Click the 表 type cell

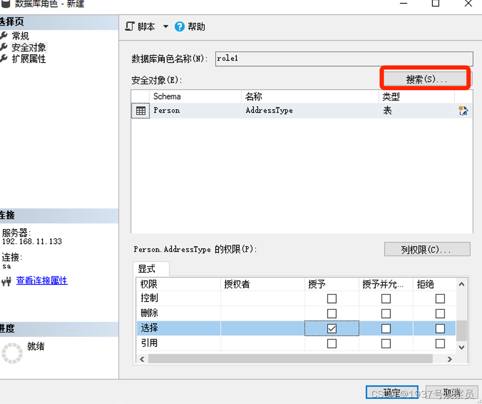[x=417, y=110]
